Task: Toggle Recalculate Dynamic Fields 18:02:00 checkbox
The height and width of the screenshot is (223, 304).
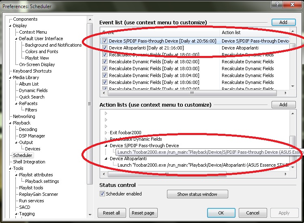Action: point(105,62)
